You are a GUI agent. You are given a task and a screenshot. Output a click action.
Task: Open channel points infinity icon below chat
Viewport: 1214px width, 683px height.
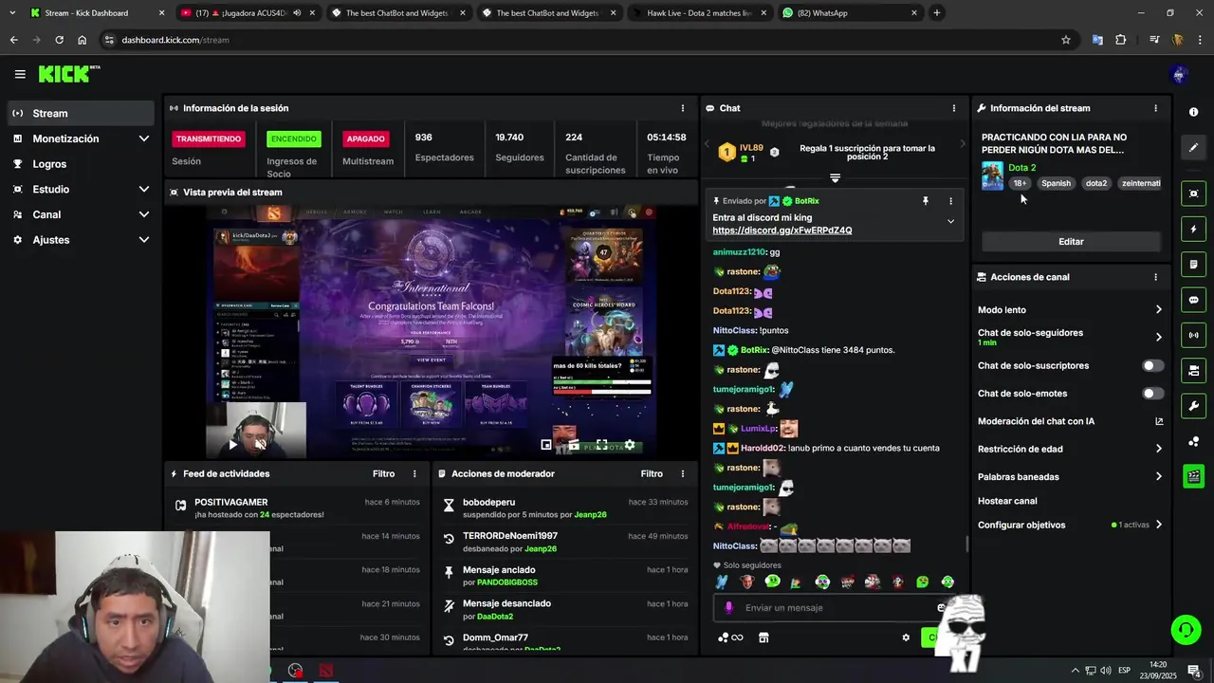[x=730, y=637]
